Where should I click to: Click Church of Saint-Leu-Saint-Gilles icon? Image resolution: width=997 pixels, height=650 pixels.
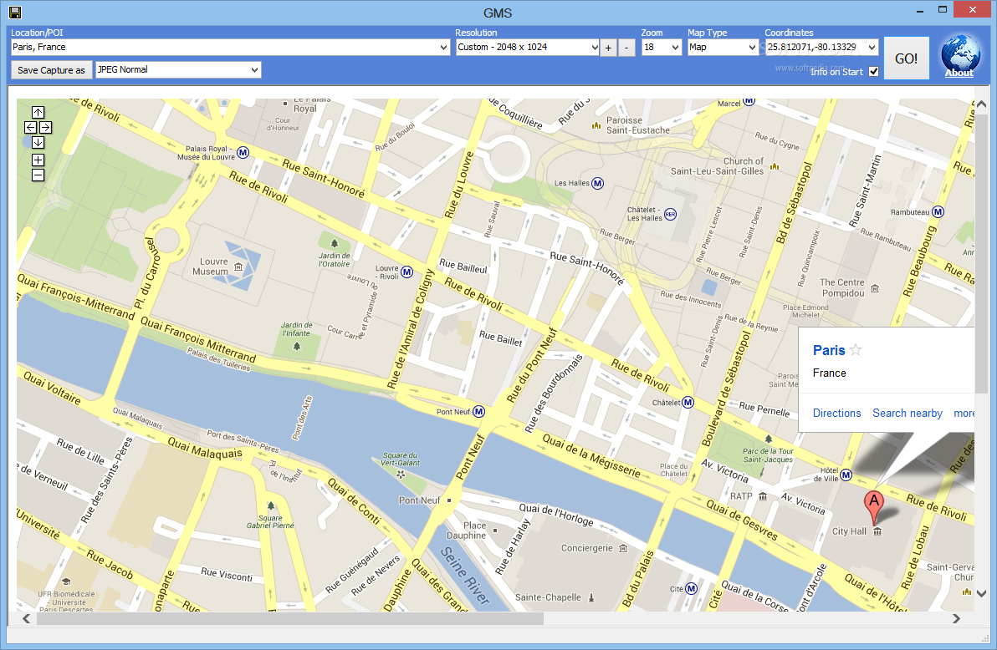click(775, 166)
